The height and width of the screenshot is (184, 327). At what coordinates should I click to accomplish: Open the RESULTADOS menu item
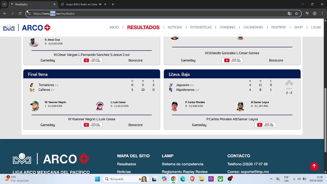pyautogui.click(x=143, y=27)
